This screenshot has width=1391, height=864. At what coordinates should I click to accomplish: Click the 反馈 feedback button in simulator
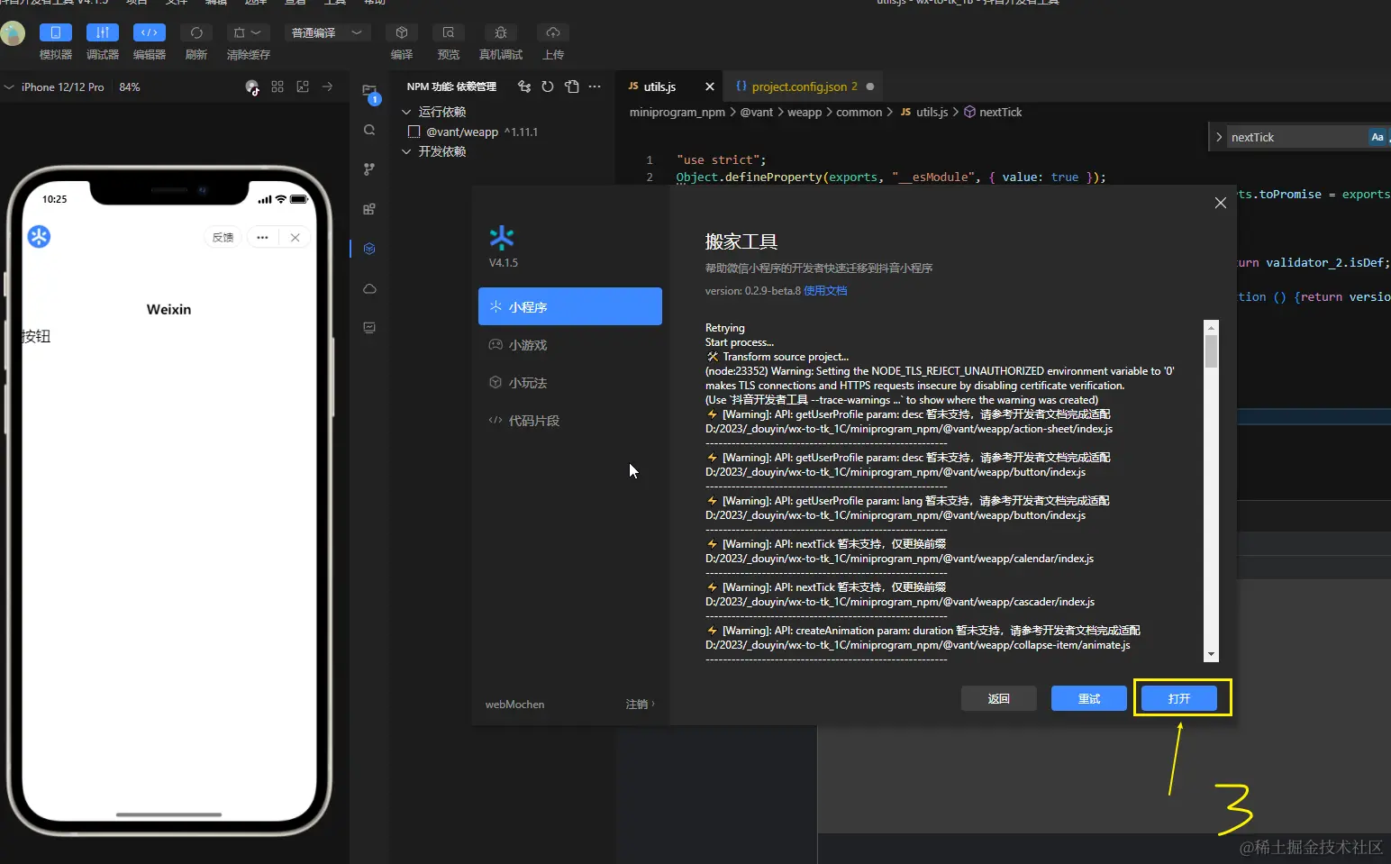[x=223, y=237]
